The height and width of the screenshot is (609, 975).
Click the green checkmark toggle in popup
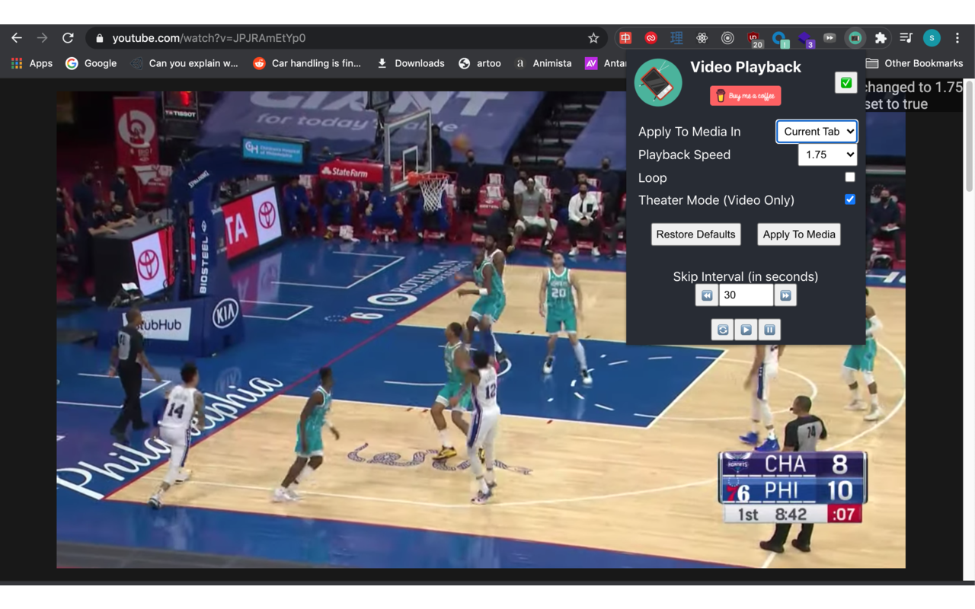pos(846,82)
